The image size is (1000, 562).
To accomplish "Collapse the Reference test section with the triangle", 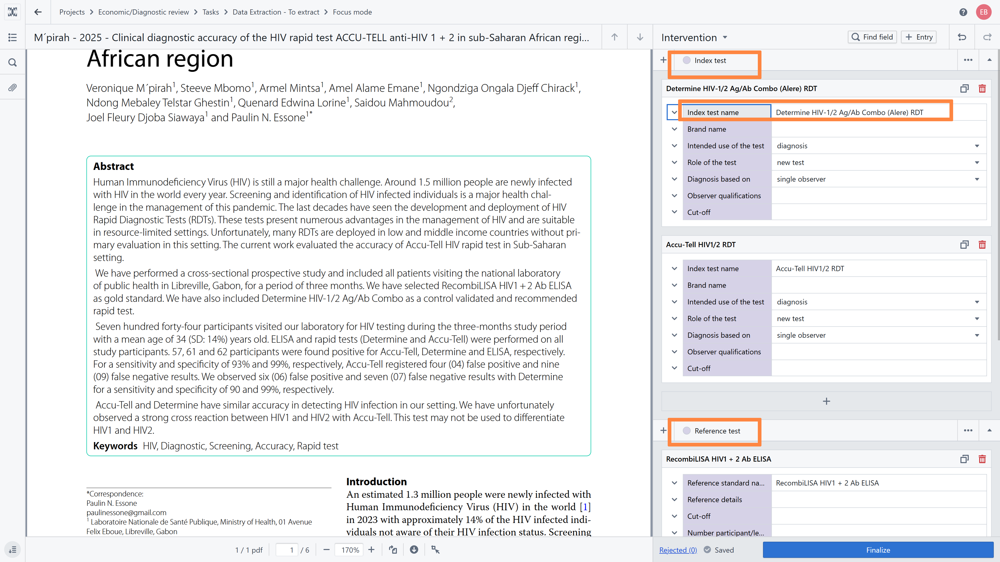I will (x=990, y=431).
